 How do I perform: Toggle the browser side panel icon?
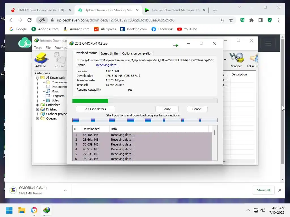click(261, 20)
